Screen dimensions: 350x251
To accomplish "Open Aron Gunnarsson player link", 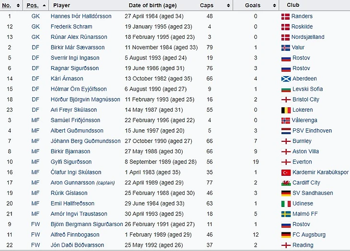I will (x=72, y=183).
